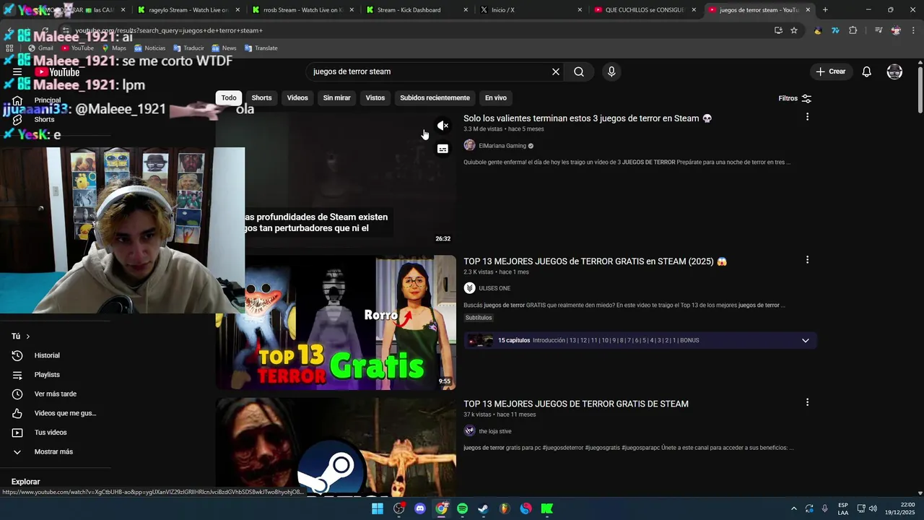
Task: Open Spotify from the taskbar
Action: (463, 508)
